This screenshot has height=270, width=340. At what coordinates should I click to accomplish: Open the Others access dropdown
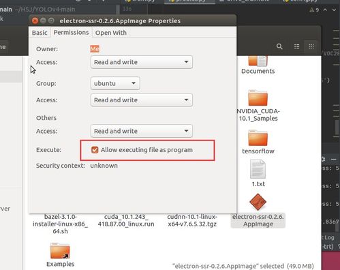(x=142, y=131)
